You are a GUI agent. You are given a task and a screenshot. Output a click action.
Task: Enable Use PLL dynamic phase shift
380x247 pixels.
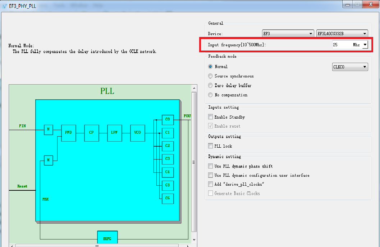[211, 166]
